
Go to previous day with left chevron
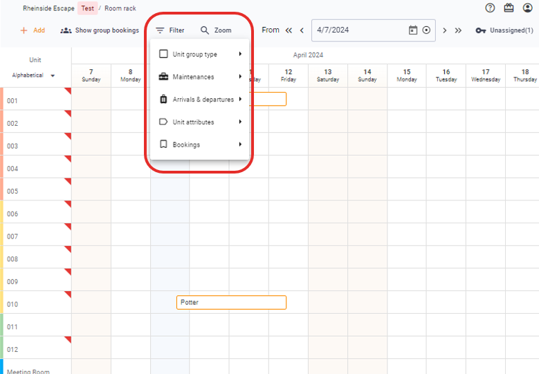point(302,30)
